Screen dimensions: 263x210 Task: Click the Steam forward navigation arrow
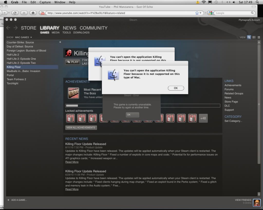tap(15, 28)
